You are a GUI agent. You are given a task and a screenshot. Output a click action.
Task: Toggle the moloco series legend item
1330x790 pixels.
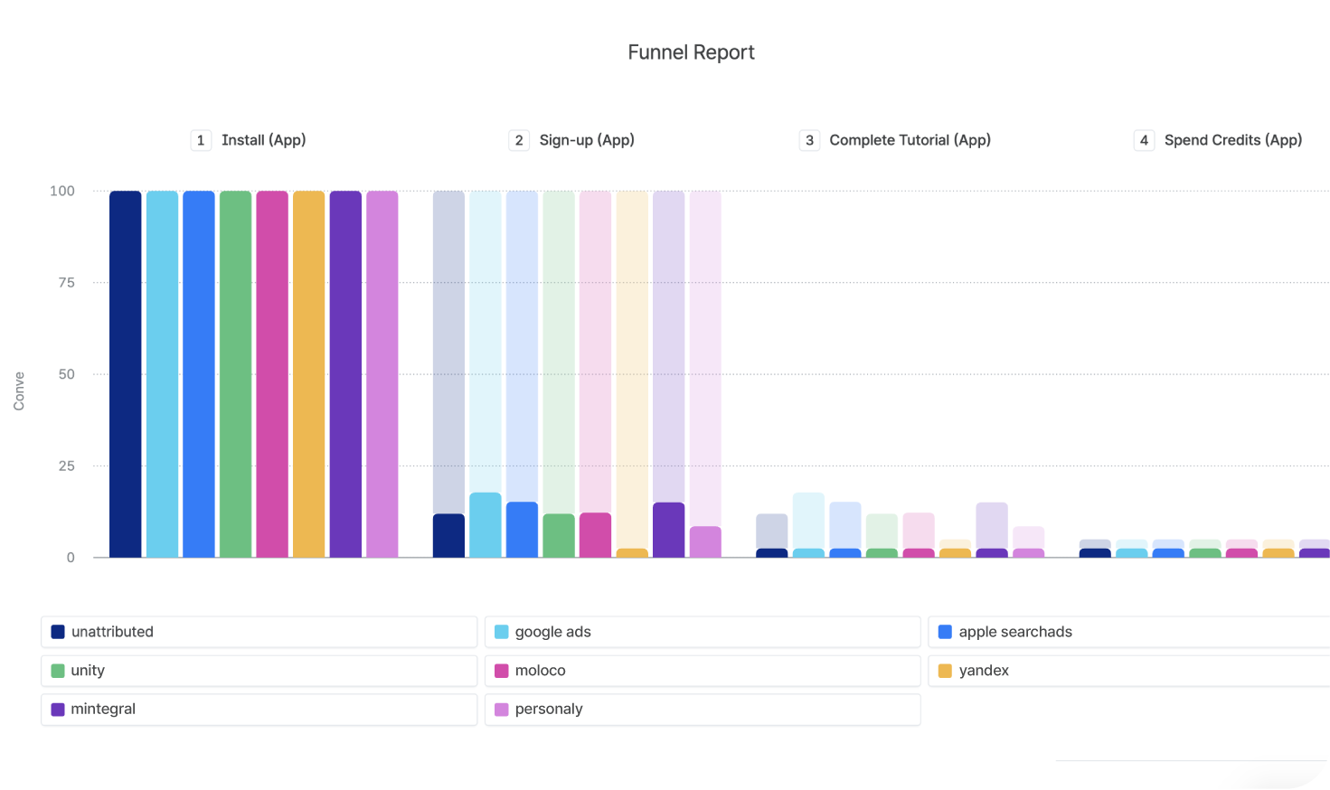(703, 671)
